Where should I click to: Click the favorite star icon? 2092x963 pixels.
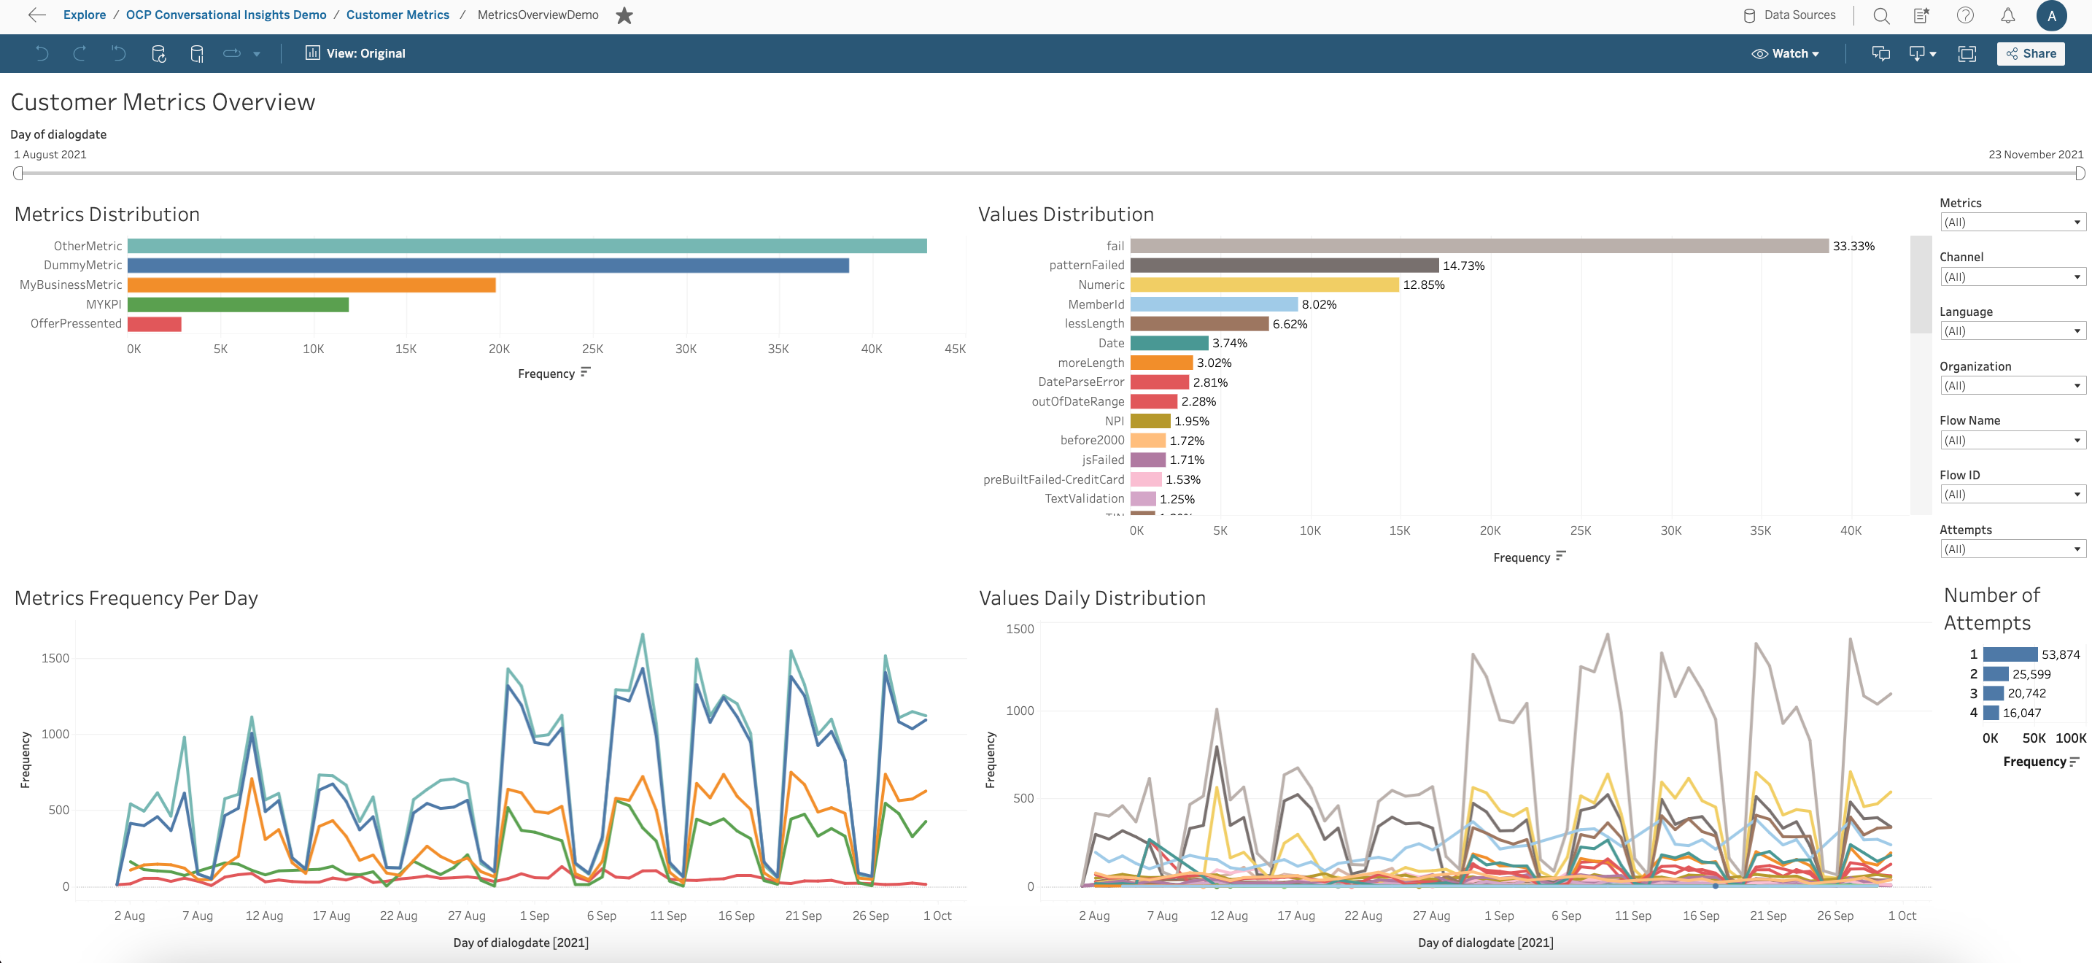(x=624, y=15)
